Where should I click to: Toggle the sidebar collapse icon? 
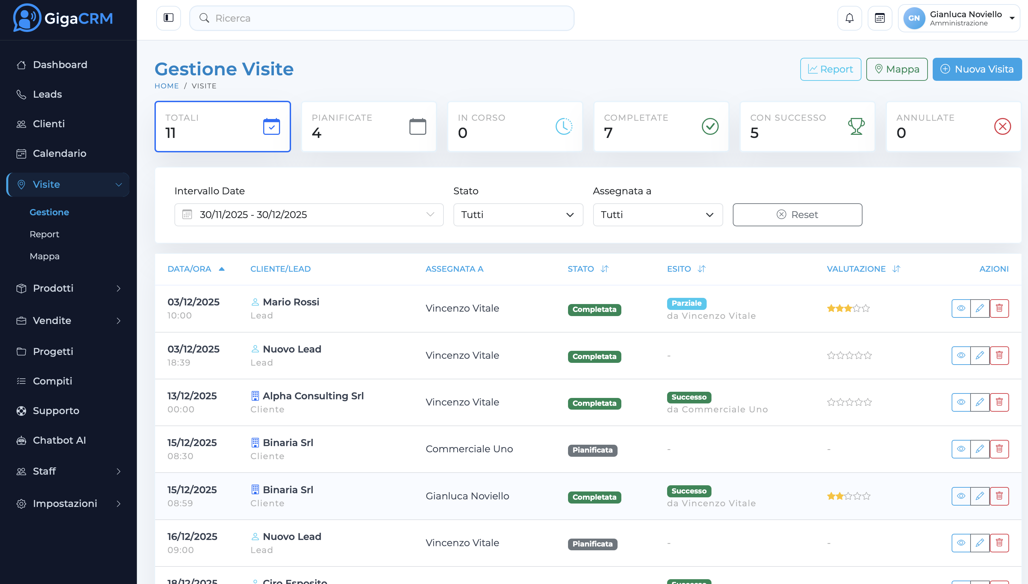coord(169,18)
